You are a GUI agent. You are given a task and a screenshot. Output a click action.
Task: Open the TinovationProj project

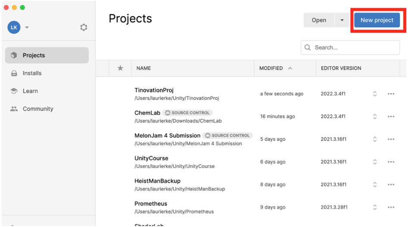(154, 90)
